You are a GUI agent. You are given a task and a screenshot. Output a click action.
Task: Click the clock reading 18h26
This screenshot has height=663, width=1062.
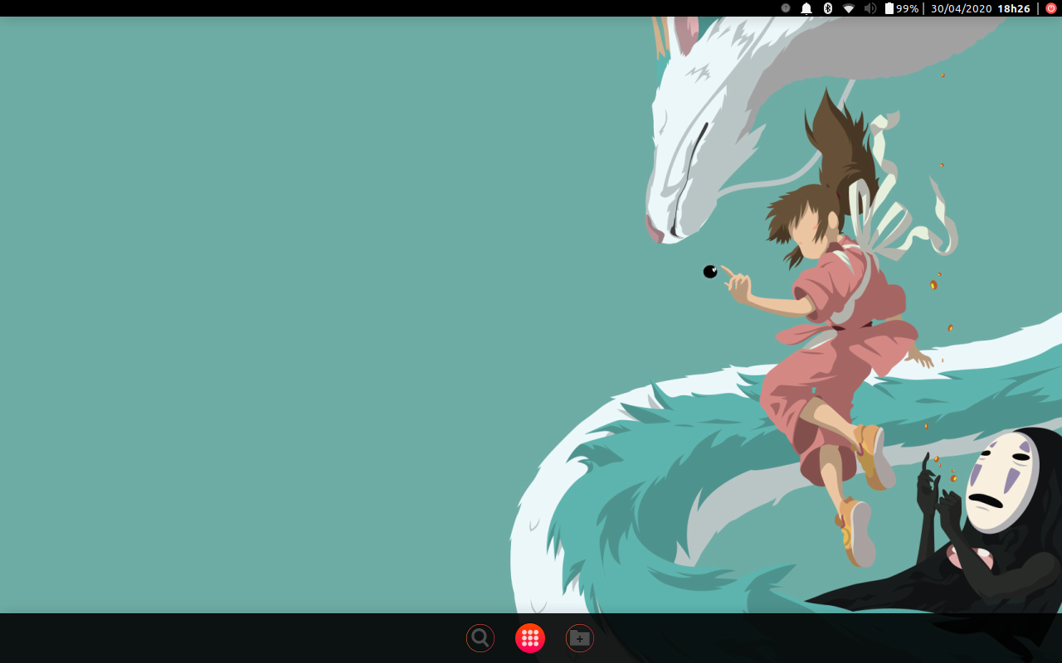pyautogui.click(x=1014, y=8)
